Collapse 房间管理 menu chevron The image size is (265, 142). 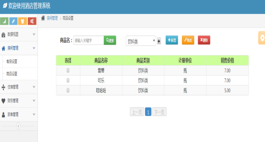[x=34, y=48]
